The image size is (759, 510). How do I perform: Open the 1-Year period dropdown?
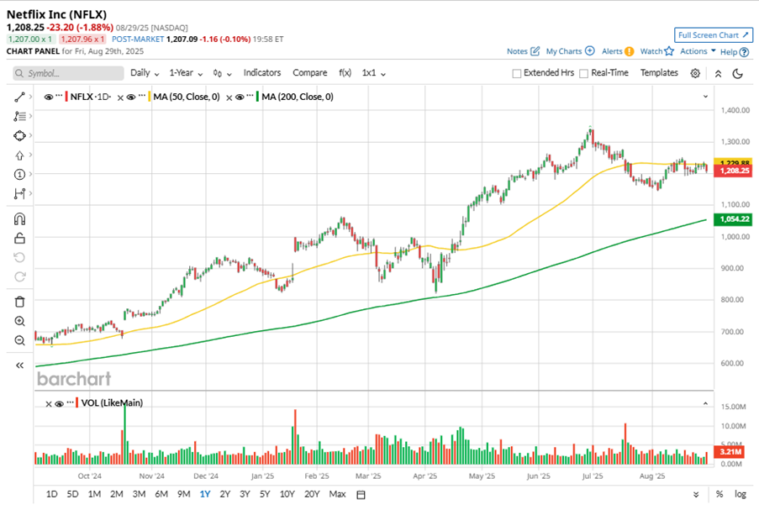tap(186, 73)
